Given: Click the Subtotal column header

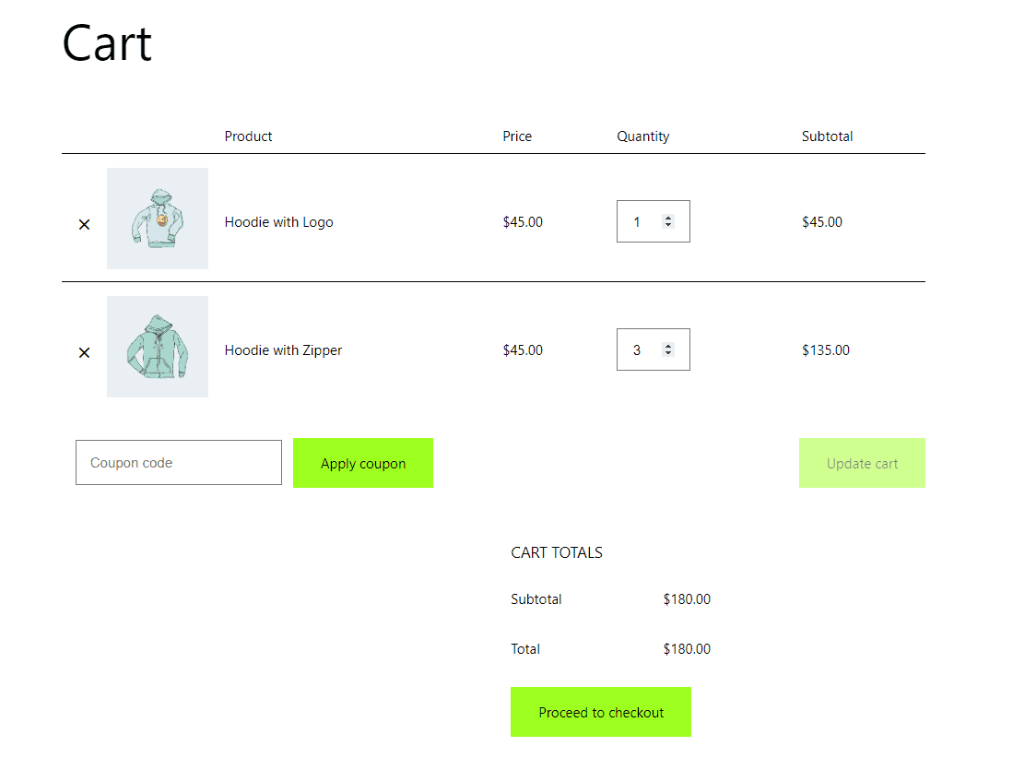Looking at the screenshot, I should (x=827, y=136).
